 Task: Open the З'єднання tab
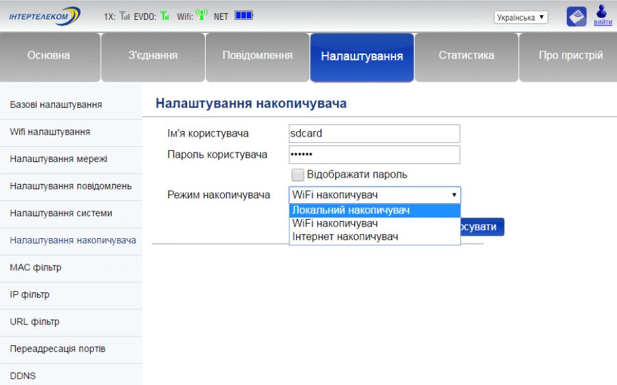[x=153, y=56]
